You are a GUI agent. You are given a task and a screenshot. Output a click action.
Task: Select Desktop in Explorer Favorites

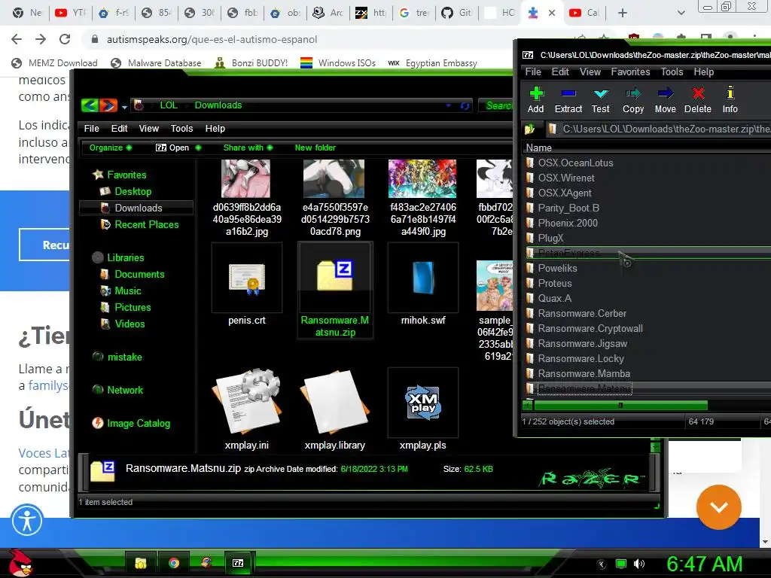click(126, 192)
